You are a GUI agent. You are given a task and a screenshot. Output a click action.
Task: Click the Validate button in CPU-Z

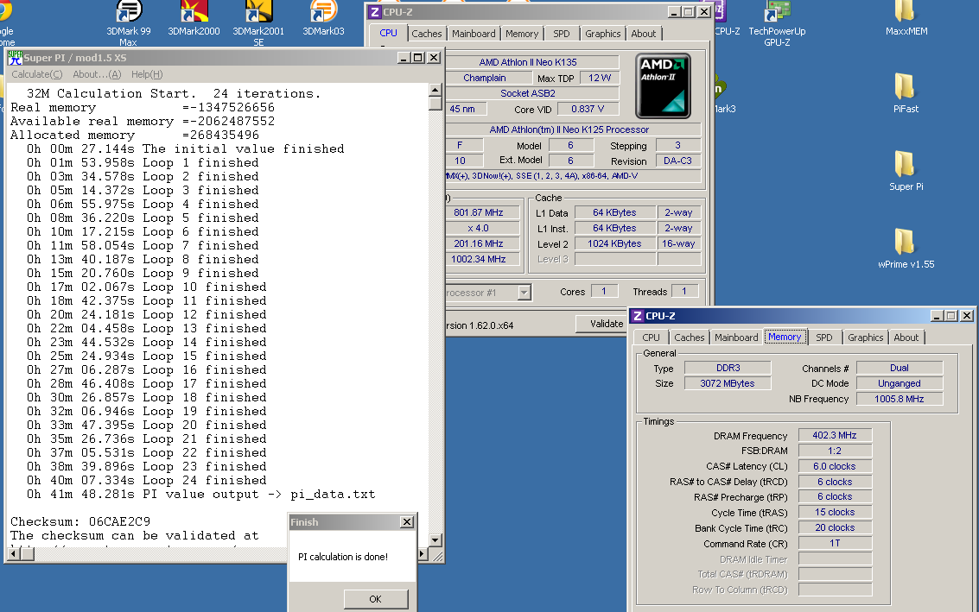(x=607, y=324)
